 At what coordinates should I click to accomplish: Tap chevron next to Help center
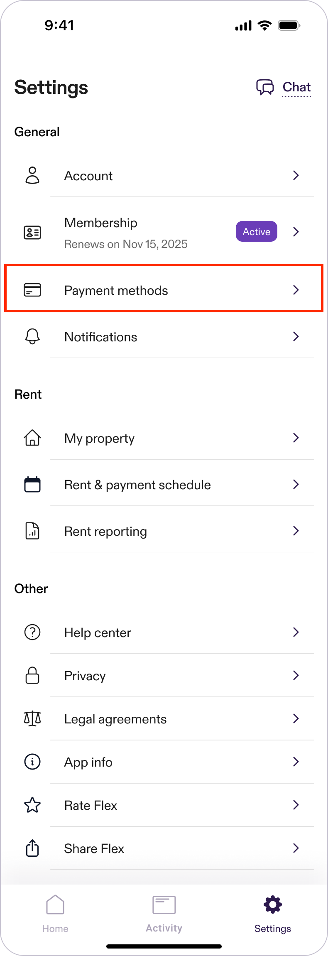coord(296,632)
